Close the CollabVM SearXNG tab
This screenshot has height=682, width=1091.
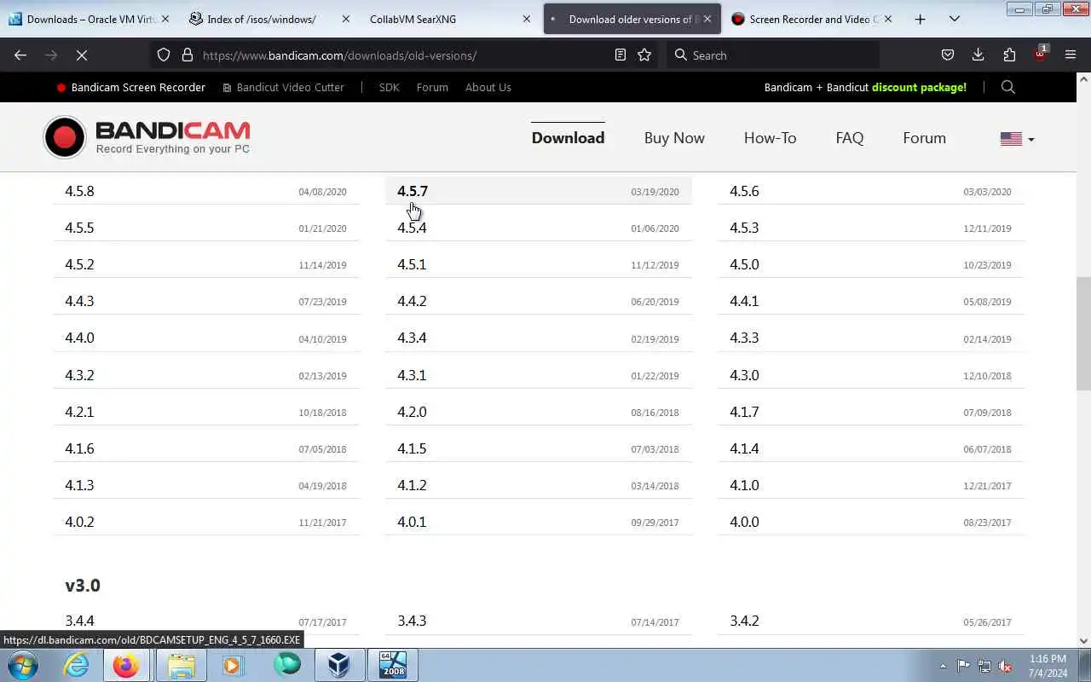click(x=526, y=19)
